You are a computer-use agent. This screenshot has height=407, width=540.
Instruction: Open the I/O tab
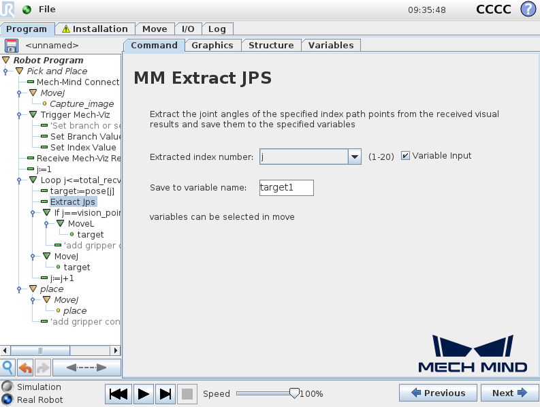pyautogui.click(x=188, y=29)
